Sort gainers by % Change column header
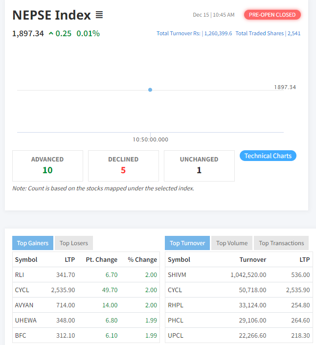The image size is (316, 345). point(142,260)
